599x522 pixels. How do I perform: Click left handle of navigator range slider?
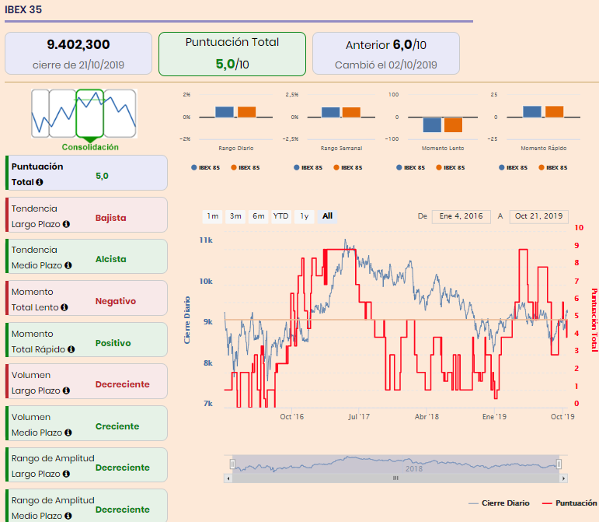pos(232,464)
